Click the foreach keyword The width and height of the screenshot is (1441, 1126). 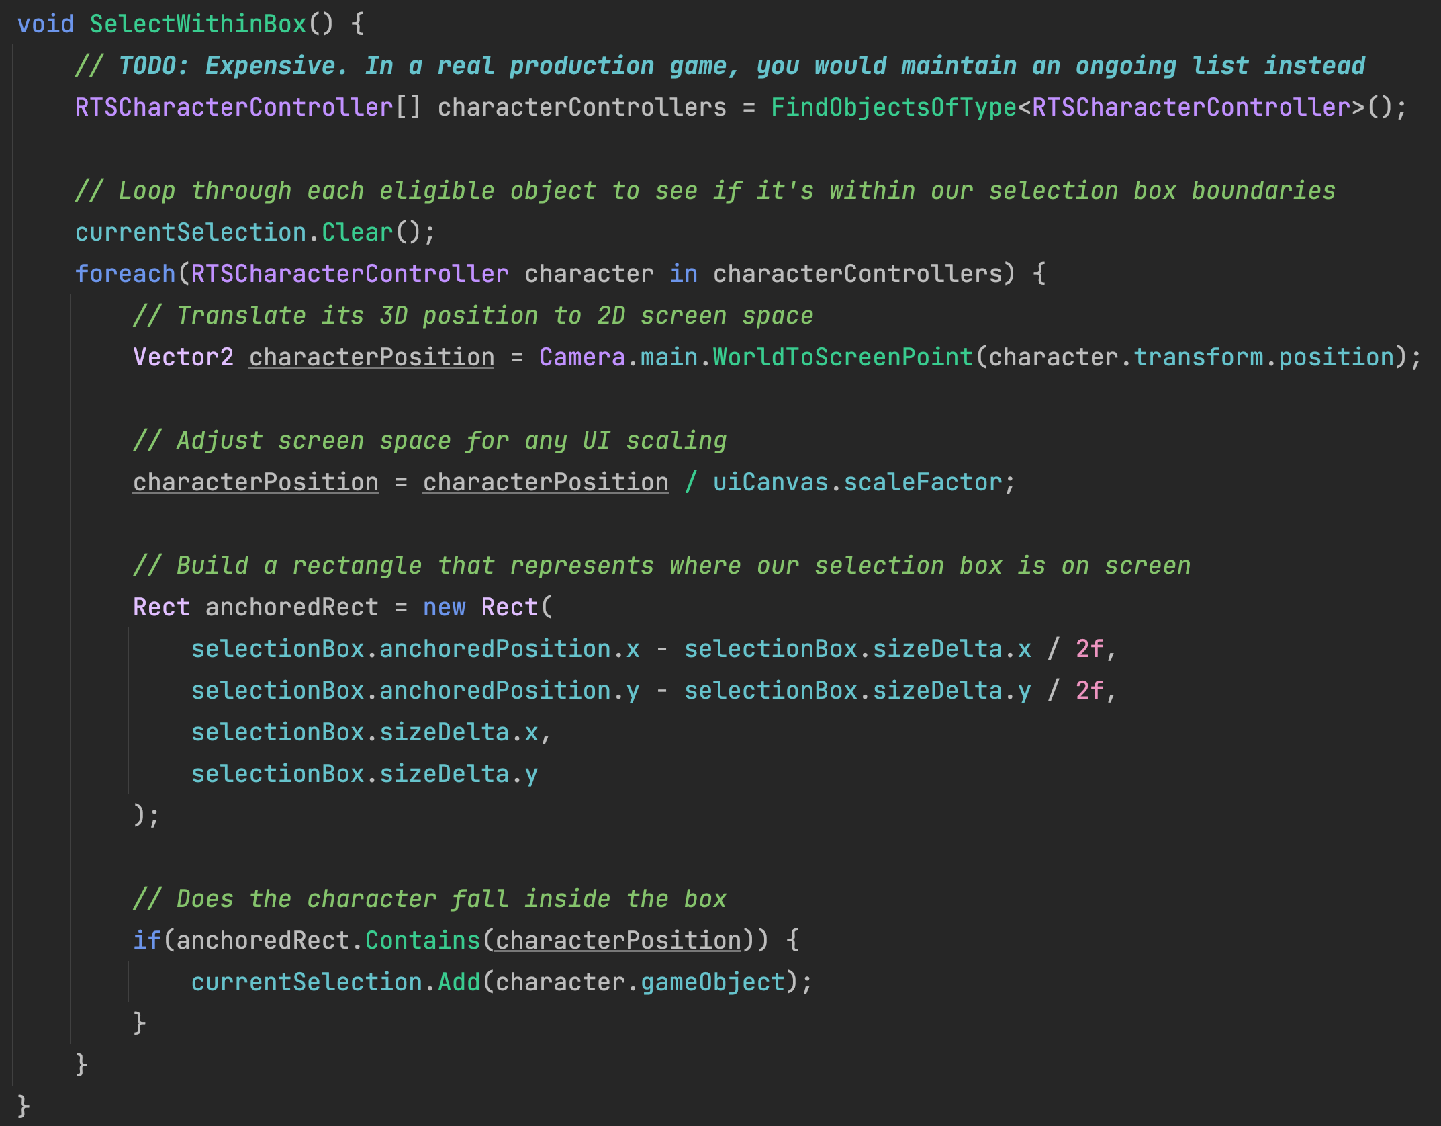[x=125, y=274]
